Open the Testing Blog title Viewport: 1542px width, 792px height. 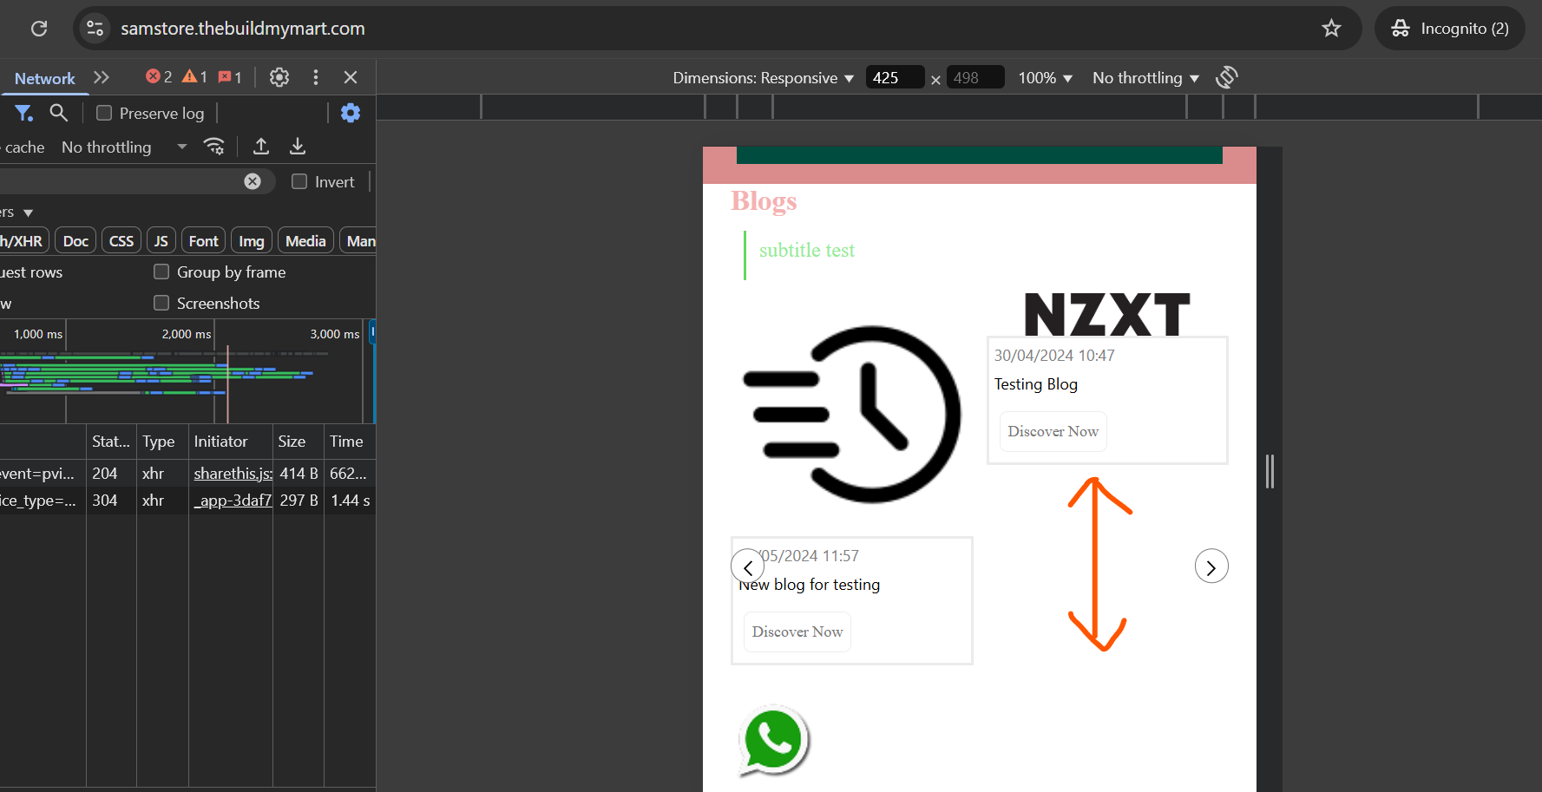(1036, 384)
